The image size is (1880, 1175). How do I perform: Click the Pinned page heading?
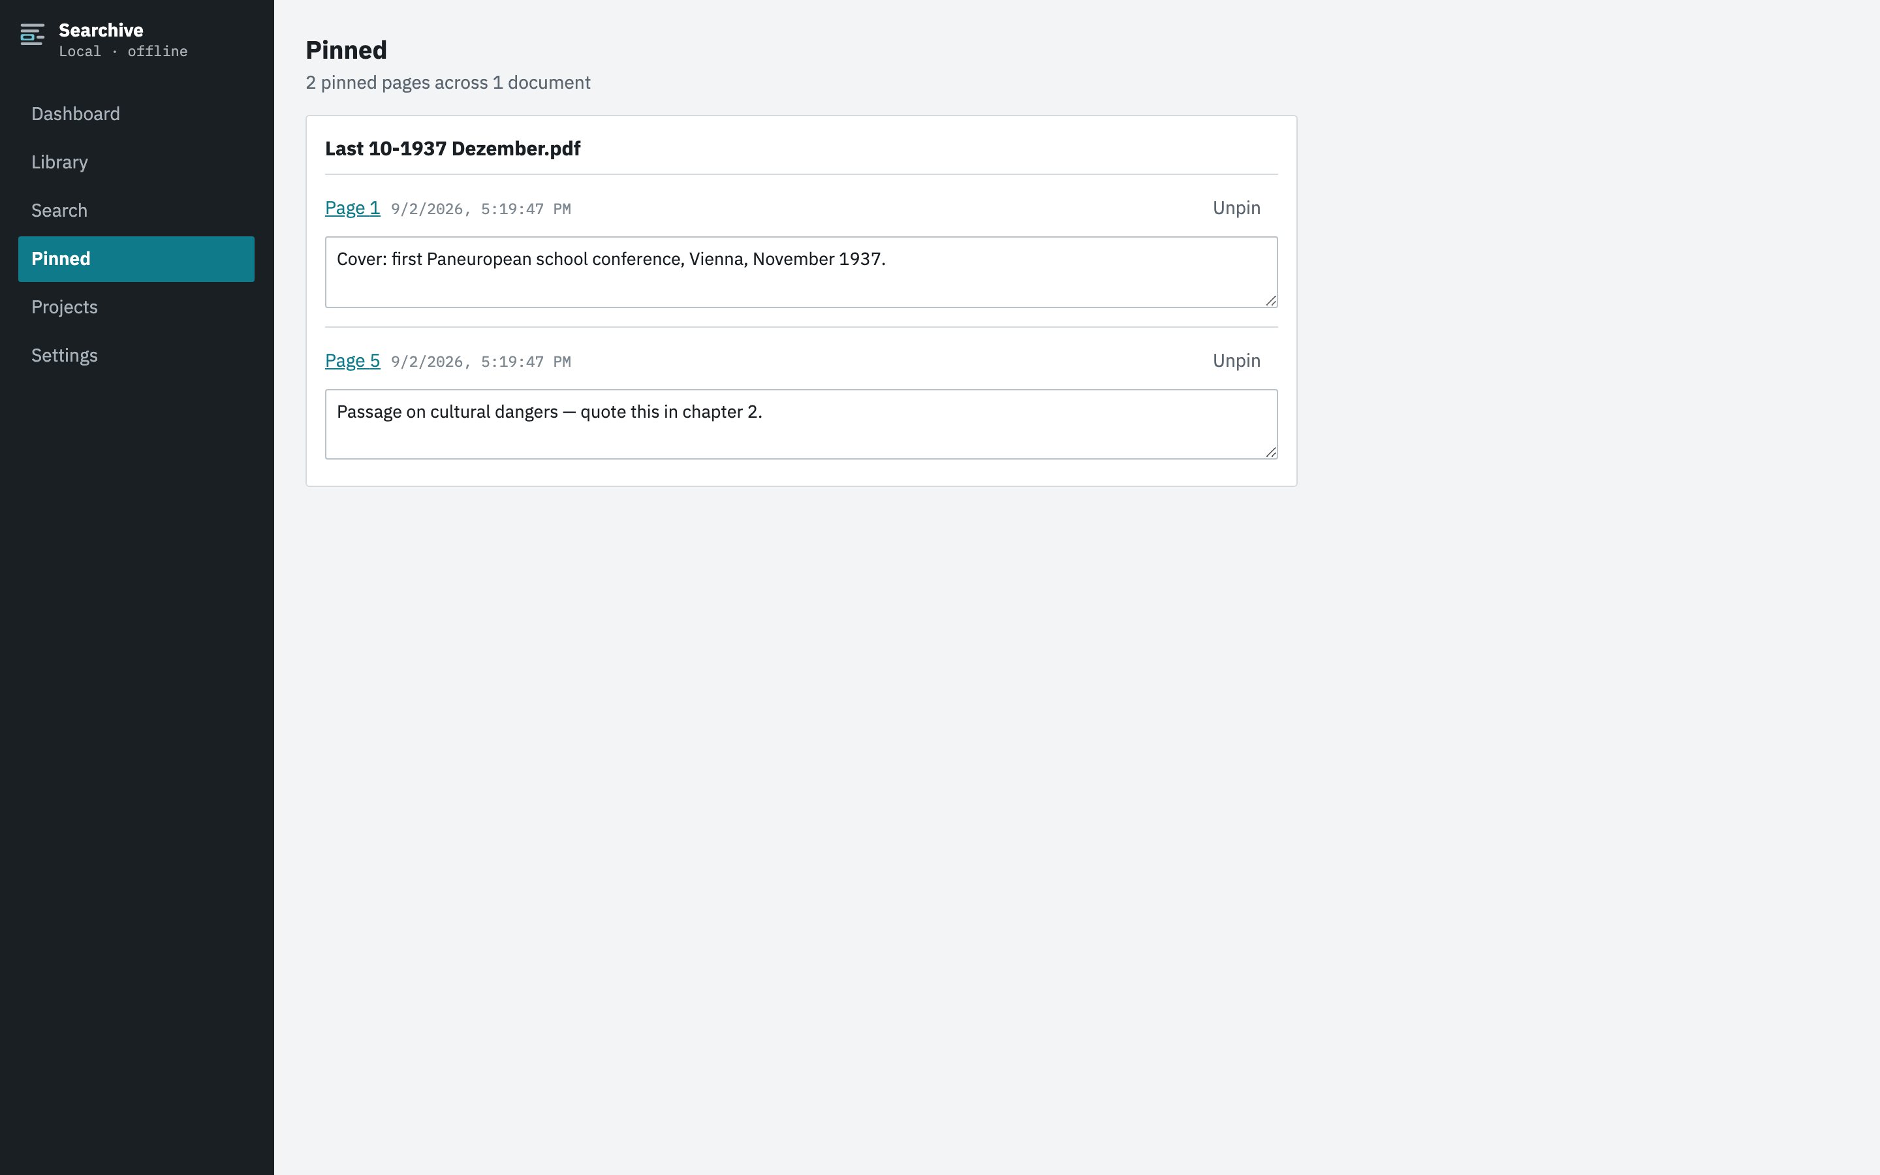347,50
